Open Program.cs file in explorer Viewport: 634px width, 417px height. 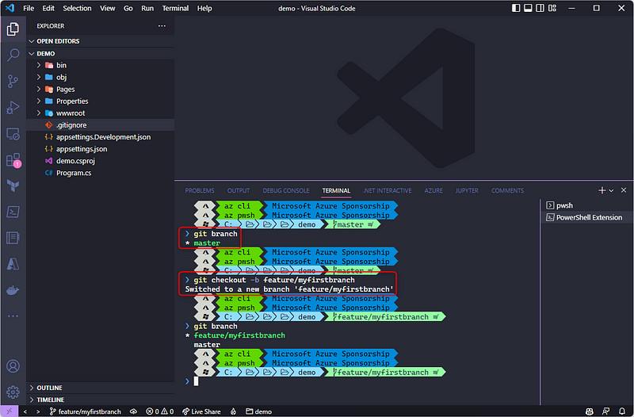(x=74, y=173)
